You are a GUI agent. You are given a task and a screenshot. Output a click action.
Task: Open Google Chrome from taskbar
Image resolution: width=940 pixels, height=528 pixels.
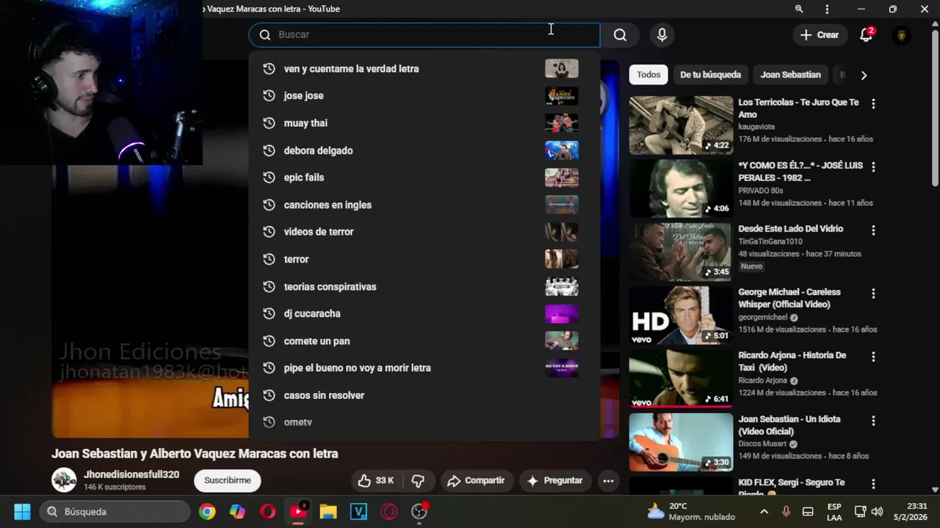click(207, 511)
